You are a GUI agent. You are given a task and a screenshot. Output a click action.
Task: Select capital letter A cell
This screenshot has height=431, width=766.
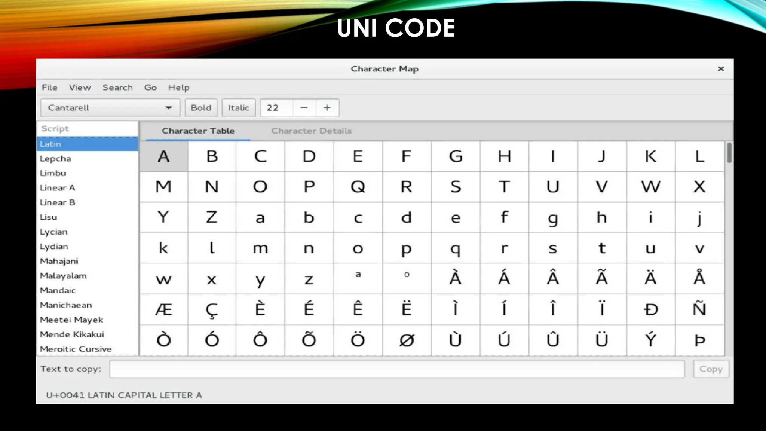pyautogui.click(x=164, y=156)
